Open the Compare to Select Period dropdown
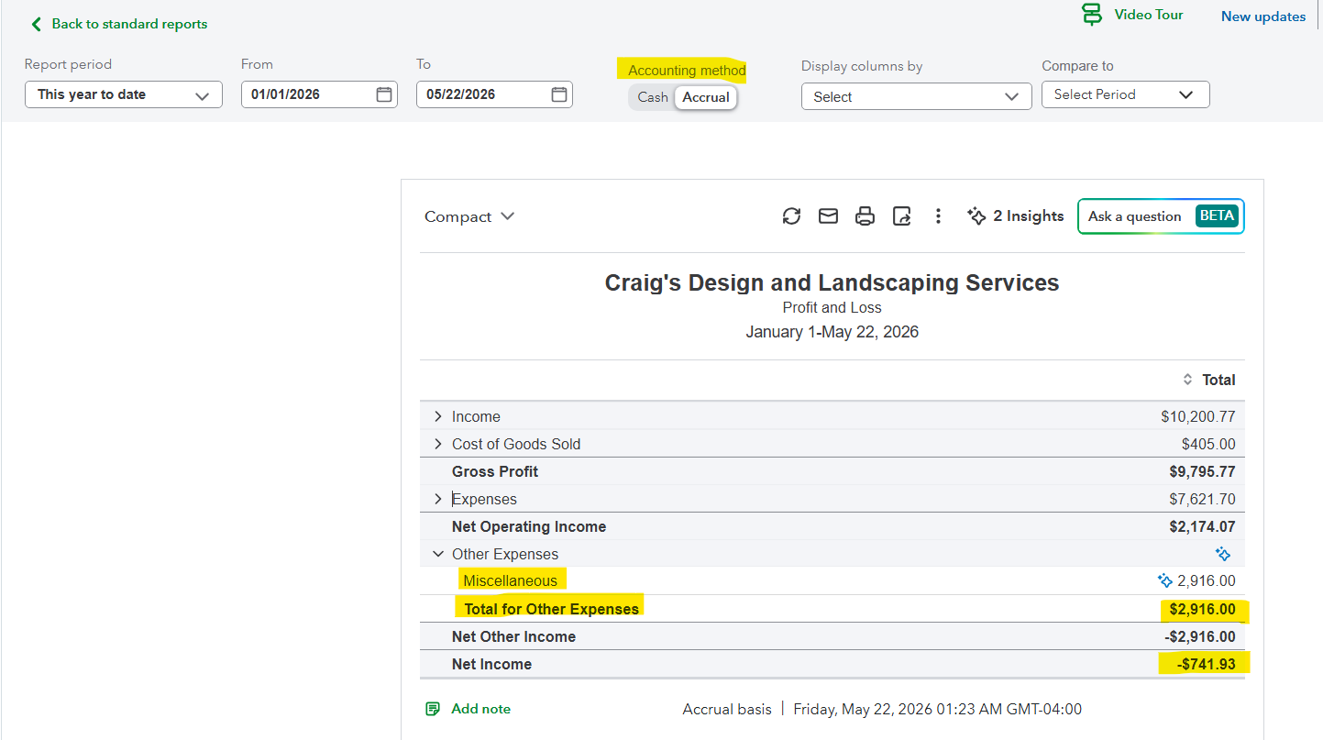Viewport: 1323px width, 740px height. (1126, 94)
